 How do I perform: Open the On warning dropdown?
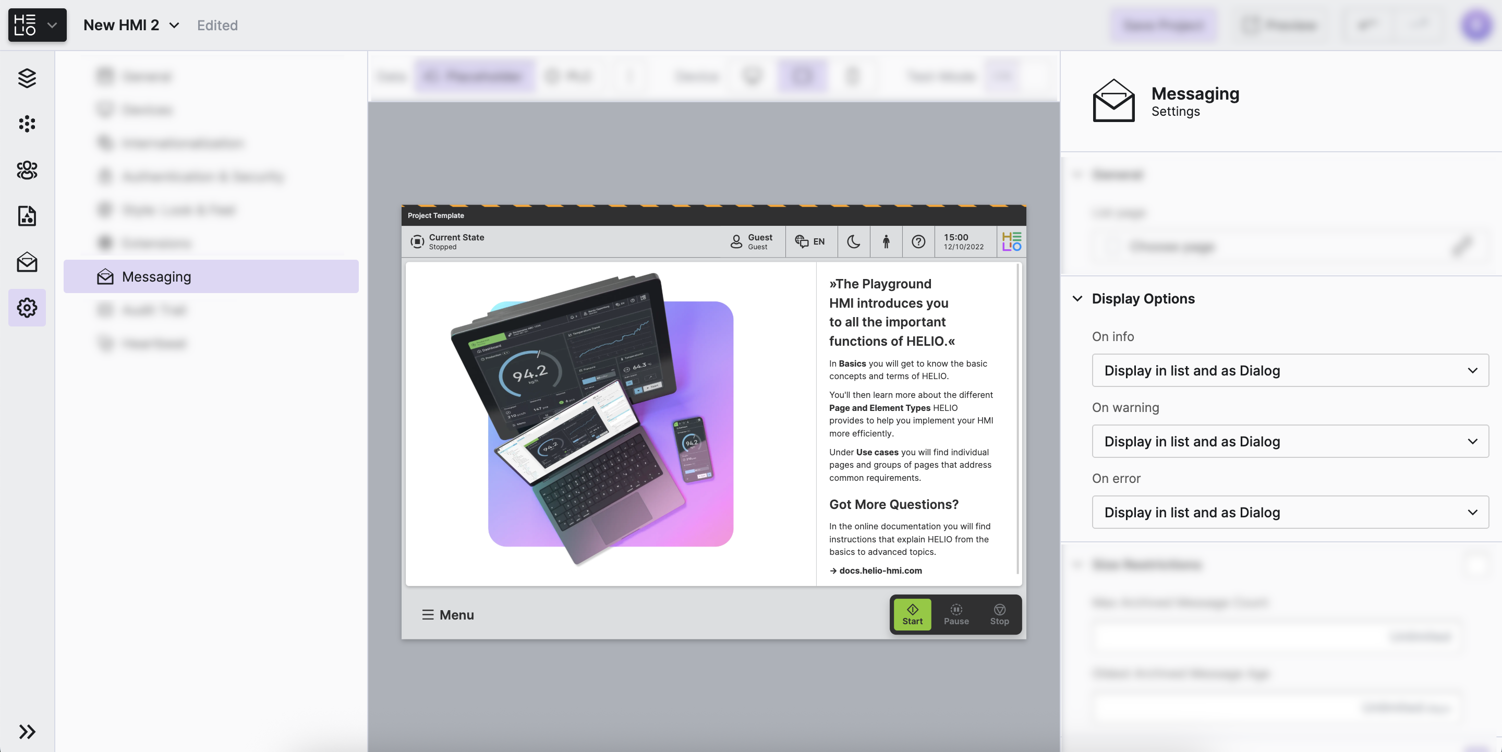tap(1290, 441)
